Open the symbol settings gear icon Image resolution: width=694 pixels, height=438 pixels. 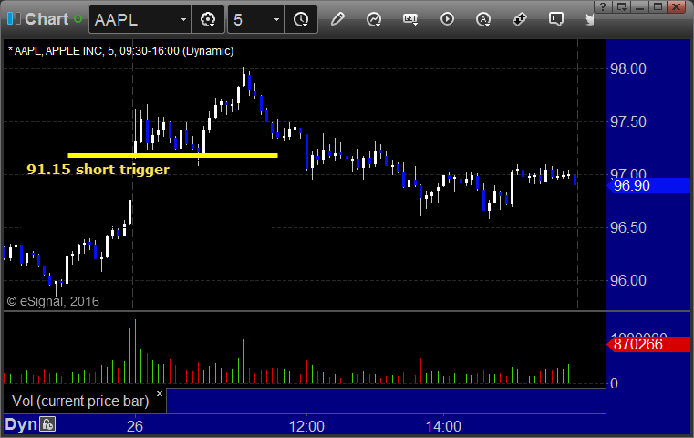(x=208, y=19)
